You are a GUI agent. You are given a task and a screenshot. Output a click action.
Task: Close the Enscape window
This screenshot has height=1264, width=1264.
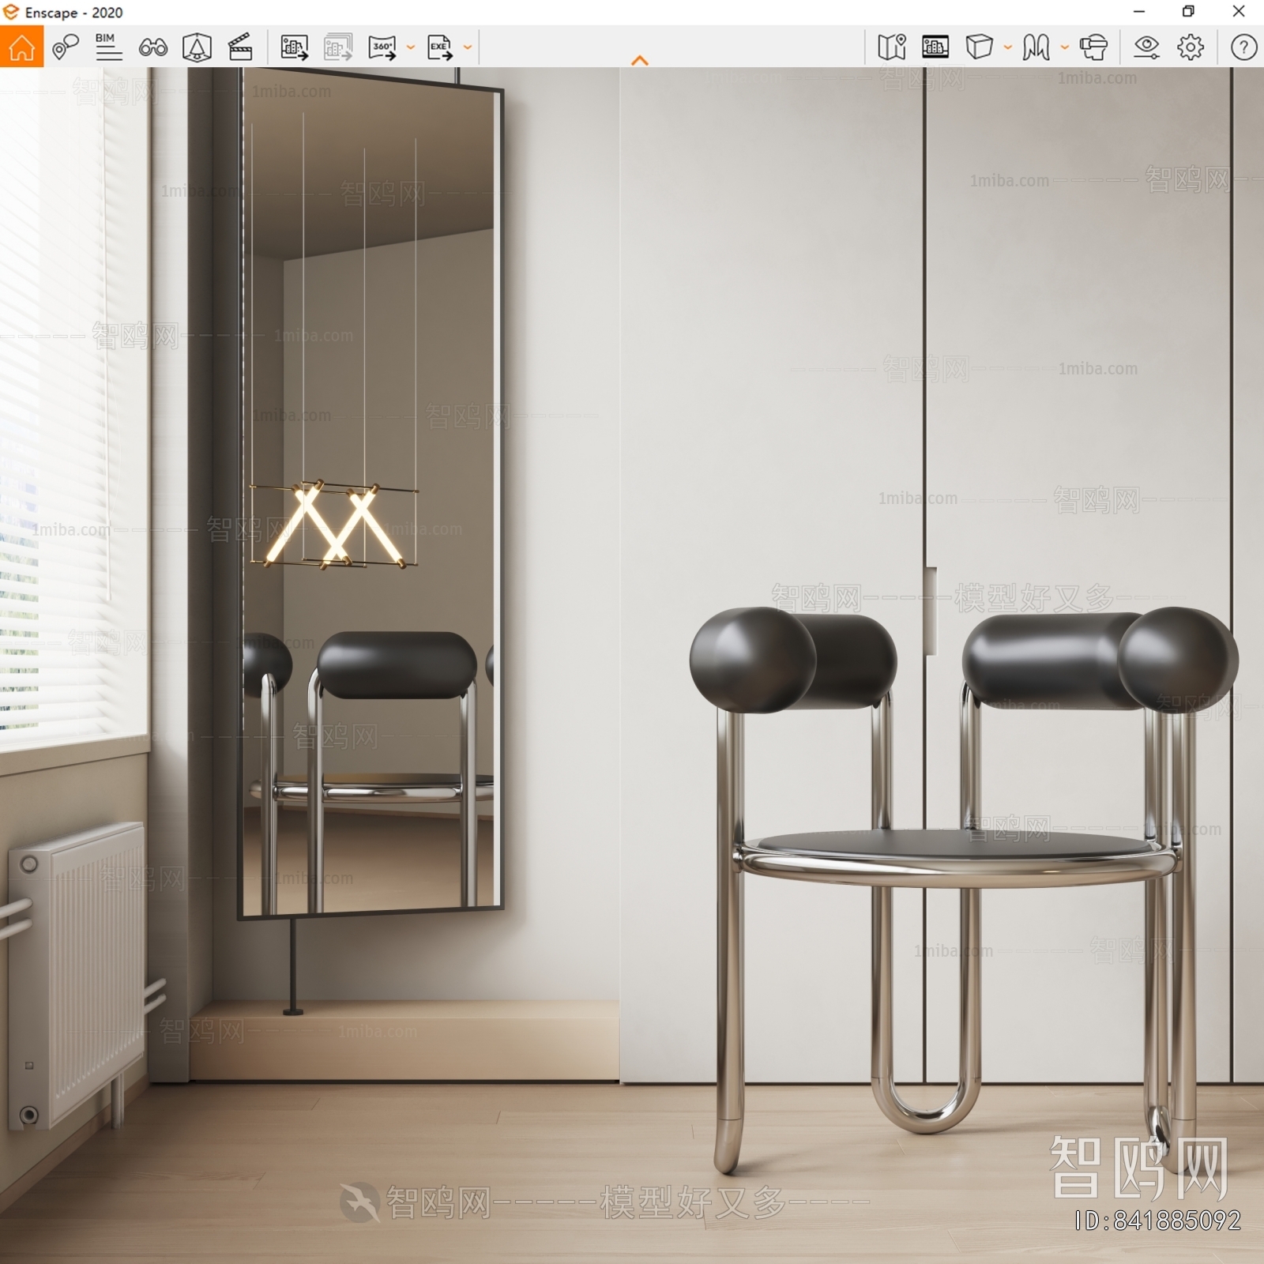click(x=1239, y=12)
